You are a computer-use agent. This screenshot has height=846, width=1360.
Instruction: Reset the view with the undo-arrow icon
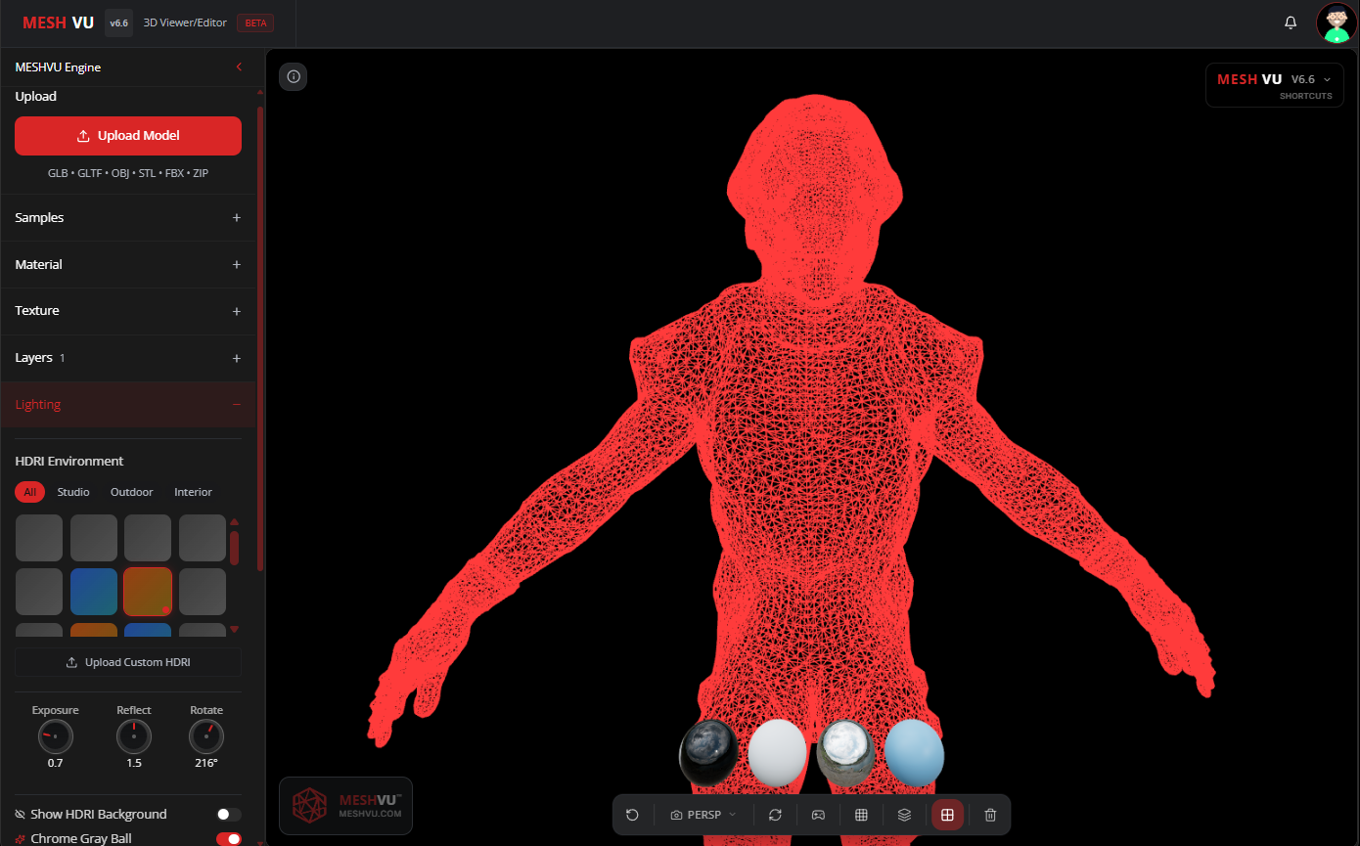click(632, 815)
